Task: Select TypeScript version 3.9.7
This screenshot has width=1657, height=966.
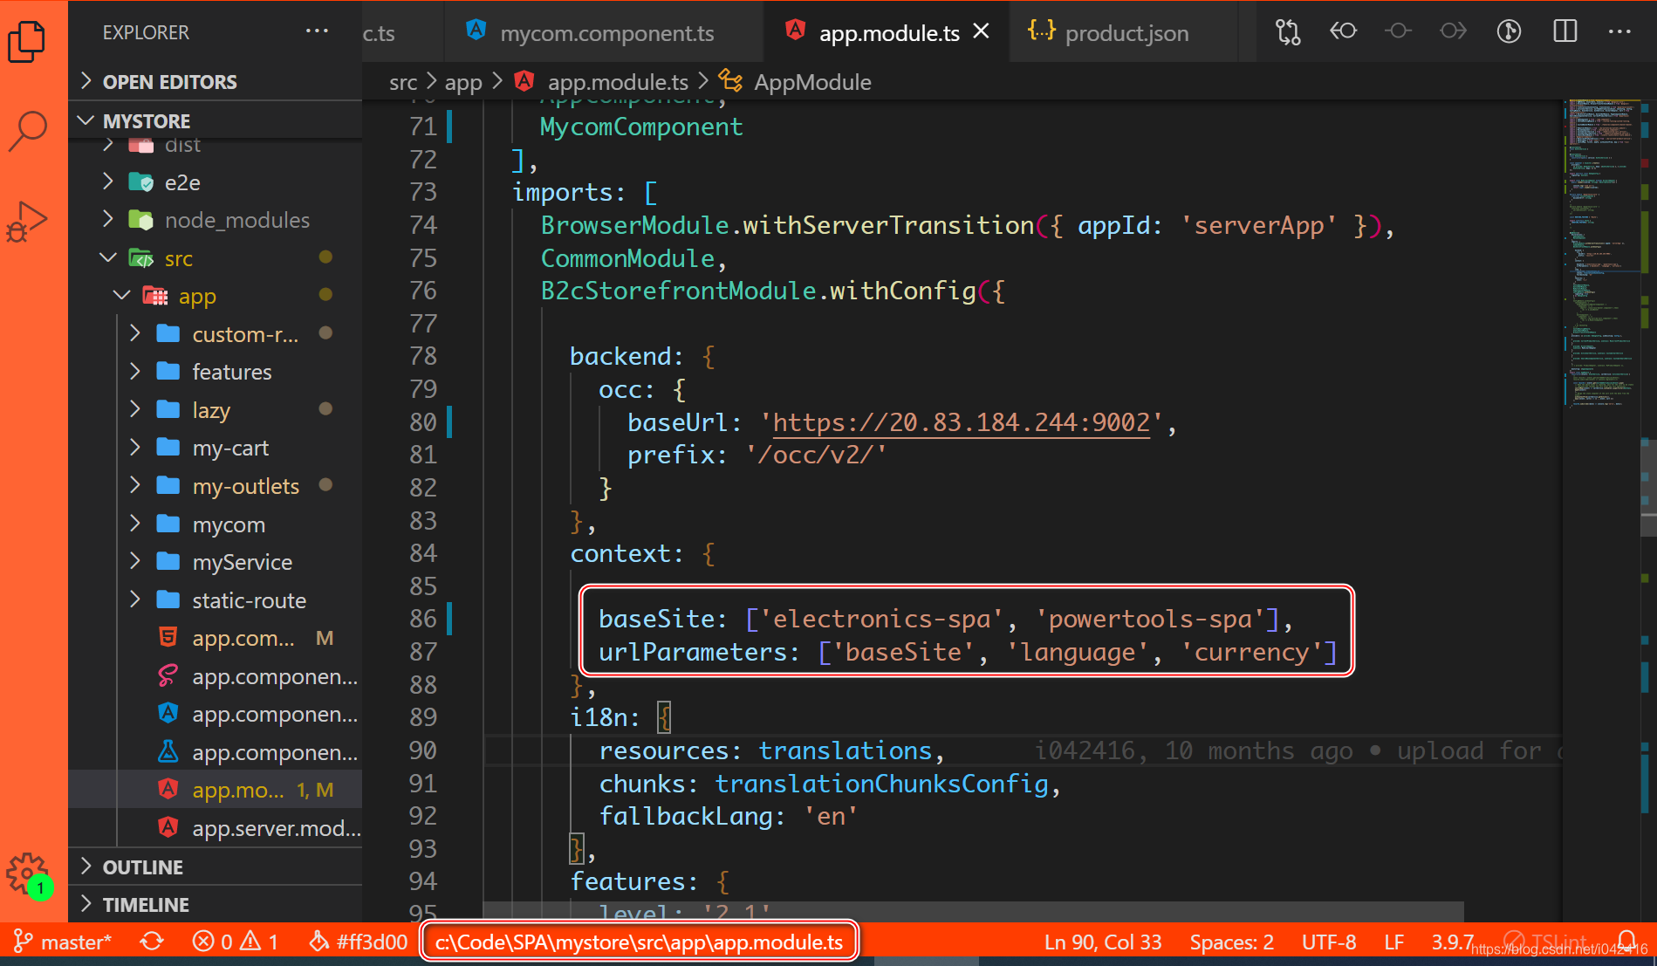Action: coord(1452,942)
